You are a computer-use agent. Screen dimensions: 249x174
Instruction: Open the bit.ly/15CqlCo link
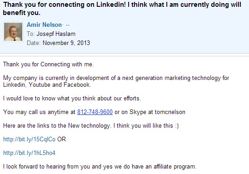point(29,139)
